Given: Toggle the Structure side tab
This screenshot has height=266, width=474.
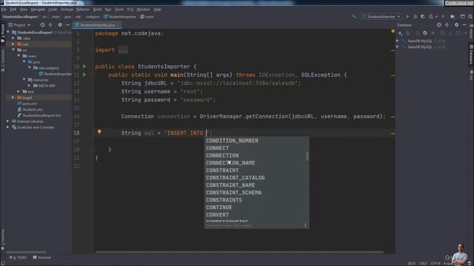Looking at the screenshot, I should point(3,61).
